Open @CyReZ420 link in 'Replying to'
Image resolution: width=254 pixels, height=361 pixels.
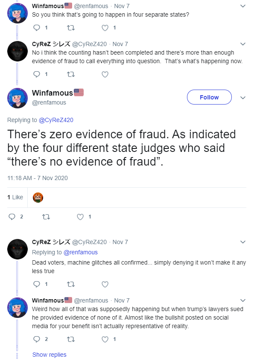point(56,120)
